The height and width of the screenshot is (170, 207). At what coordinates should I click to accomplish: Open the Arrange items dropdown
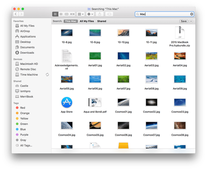pos(81,14)
